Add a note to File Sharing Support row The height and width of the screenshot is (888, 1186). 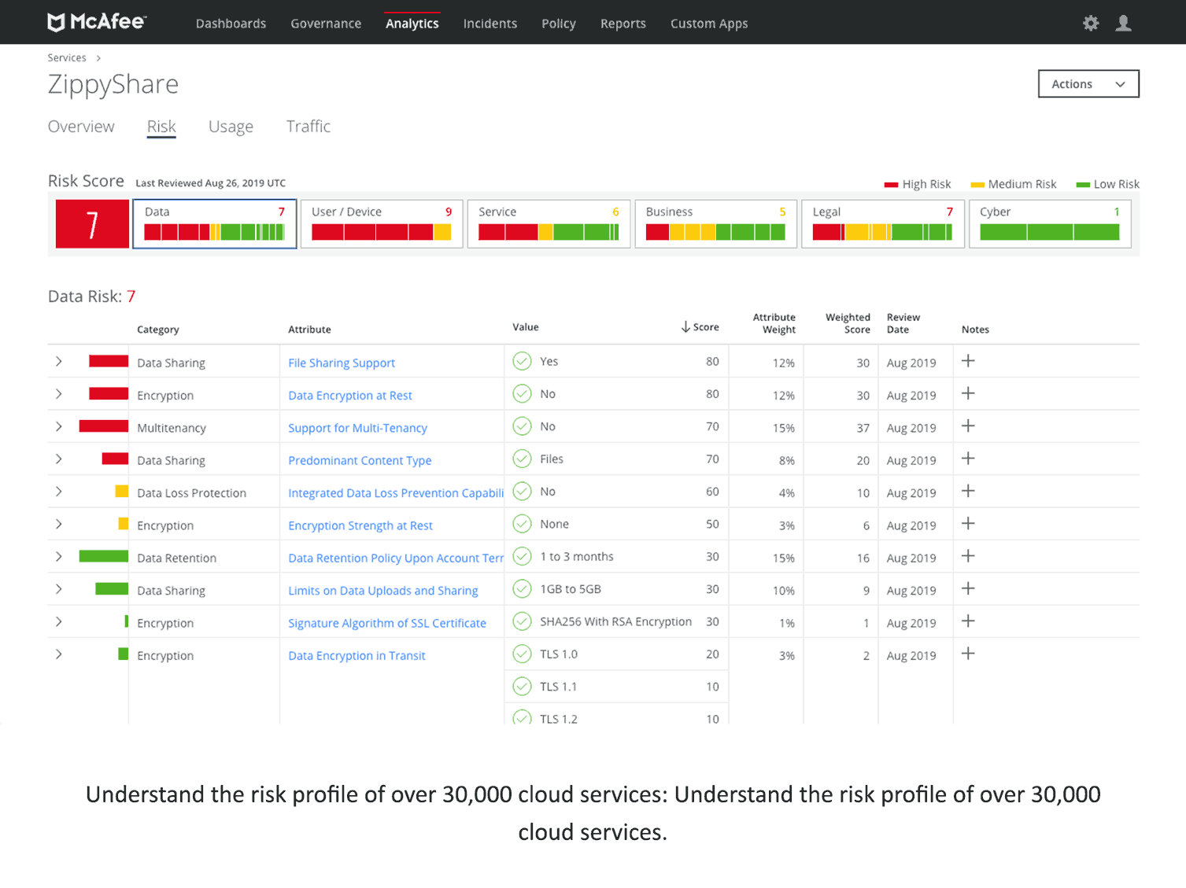pyautogui.click(x=968, y=361)
